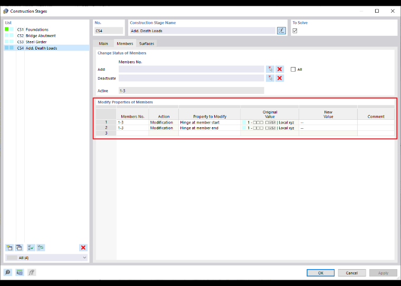Screen dimensions: 401x286
Task: Click the select all stages check icon
Action: [31, 247]
